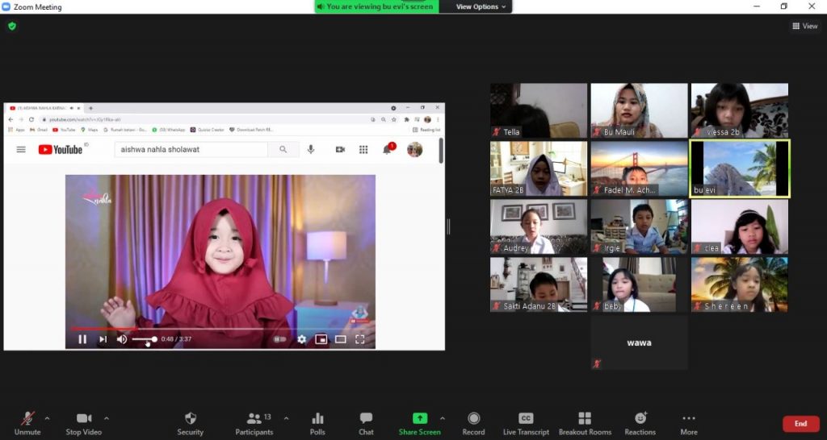827x440 pixels.
Task: Open Breakout Rooms
Action: coord(585,419)
